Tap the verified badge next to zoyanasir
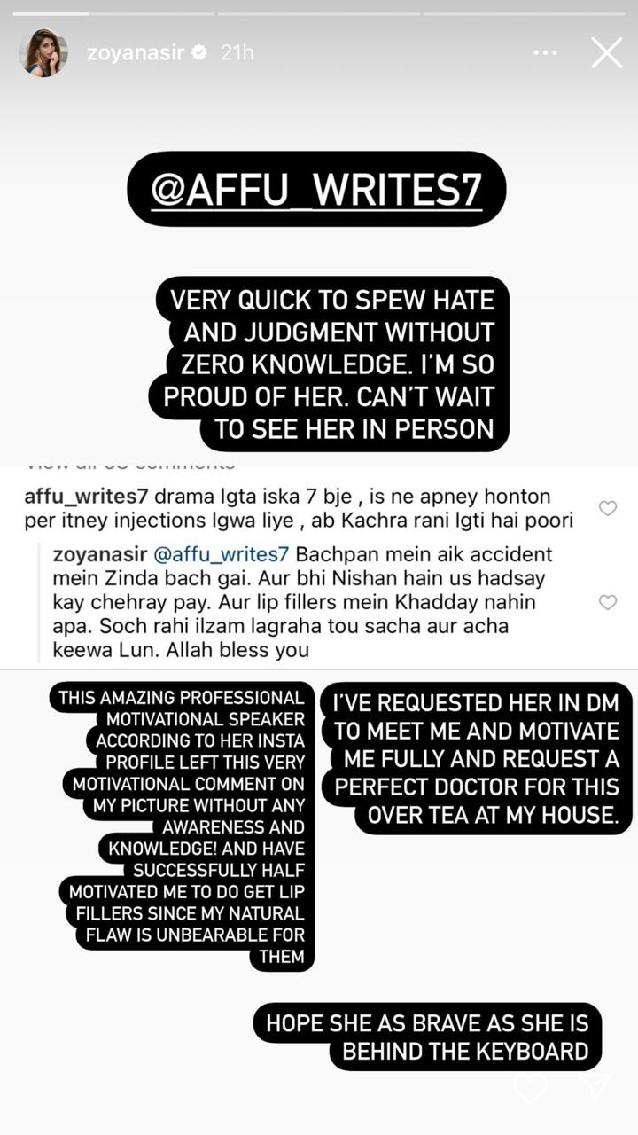The width and height of the screenshot is (638, 1135). click(200, 53)
